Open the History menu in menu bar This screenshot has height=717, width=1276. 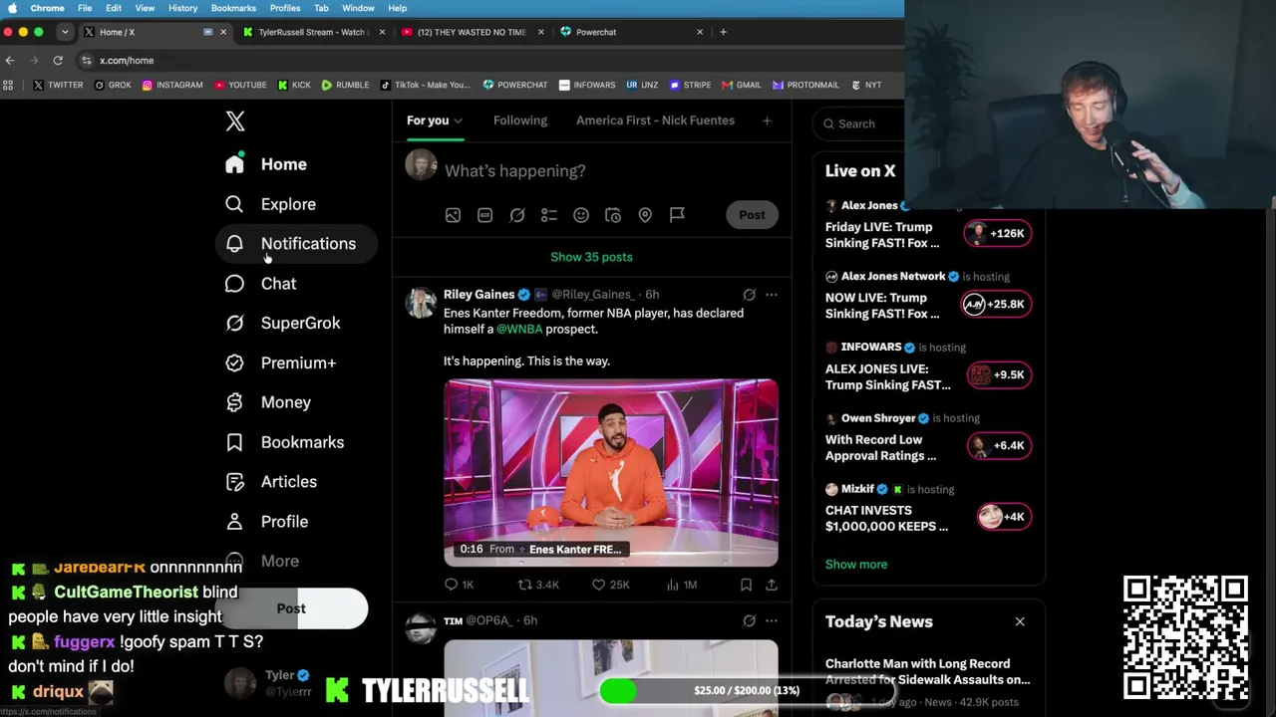[182, 8]
